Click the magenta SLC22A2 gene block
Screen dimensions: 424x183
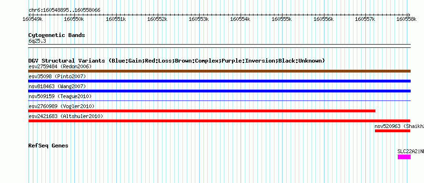404,157
